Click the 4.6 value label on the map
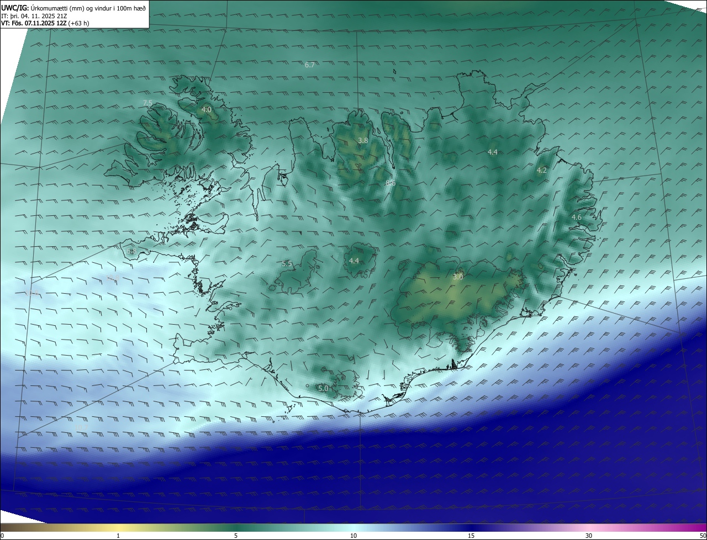The width and height of the screenshot is (707, 540). tap(577, 218)
